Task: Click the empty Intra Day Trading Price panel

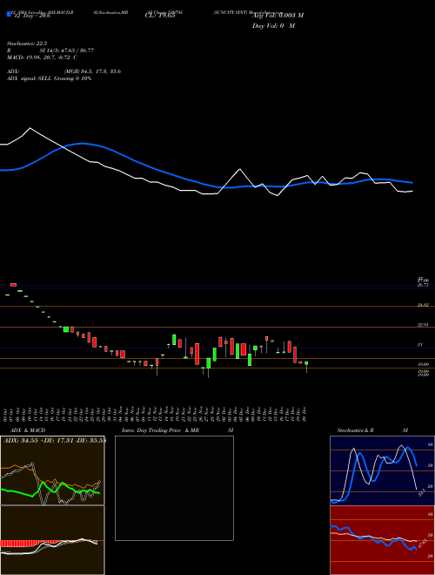Action: coord(174,488)
